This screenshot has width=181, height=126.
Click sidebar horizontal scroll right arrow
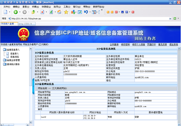(x=27, y=125)
